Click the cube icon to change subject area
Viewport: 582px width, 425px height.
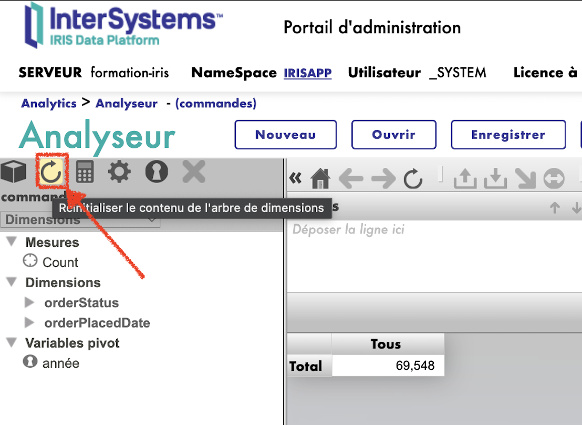(x=14, y=171)
